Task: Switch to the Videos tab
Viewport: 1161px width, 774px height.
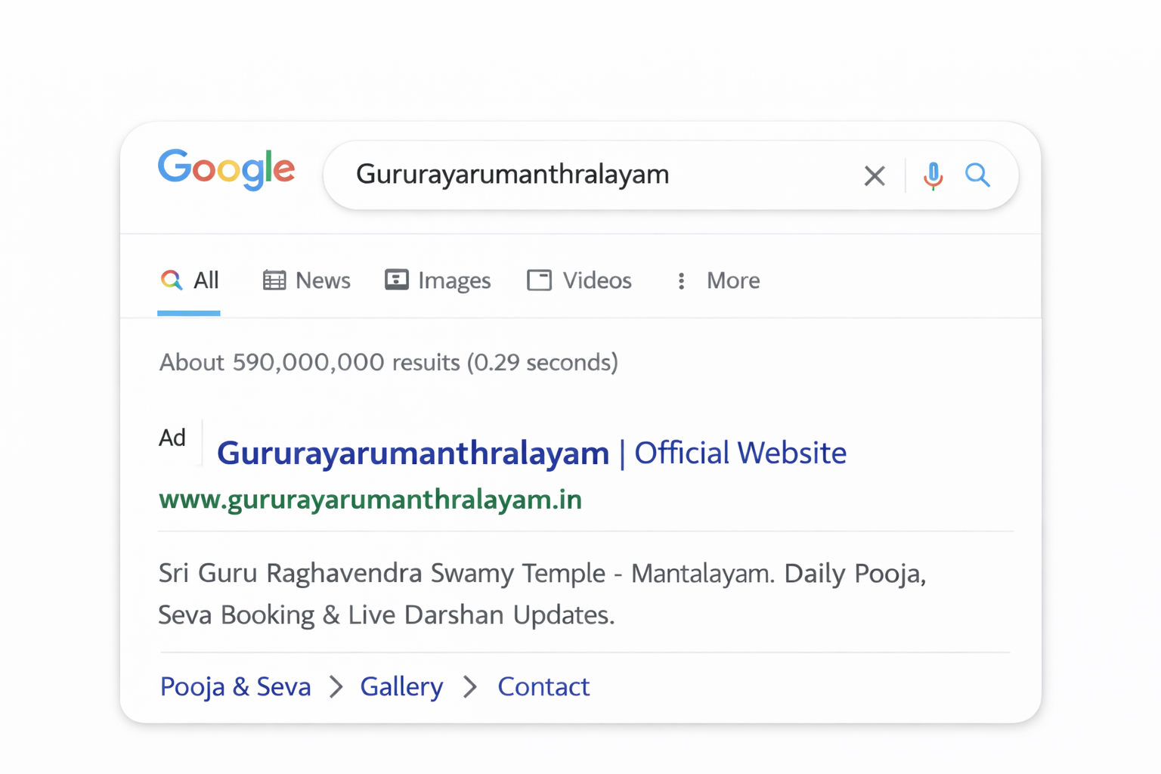Action: (580, 280)
